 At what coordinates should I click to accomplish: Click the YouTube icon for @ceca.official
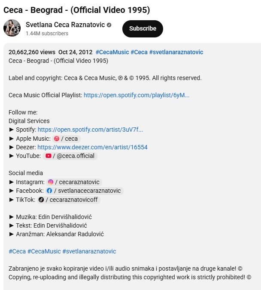tap(49, 156)
